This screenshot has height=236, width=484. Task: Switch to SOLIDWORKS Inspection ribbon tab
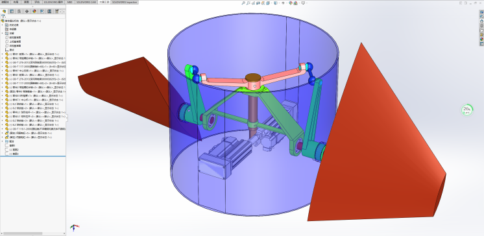point(125,2)
